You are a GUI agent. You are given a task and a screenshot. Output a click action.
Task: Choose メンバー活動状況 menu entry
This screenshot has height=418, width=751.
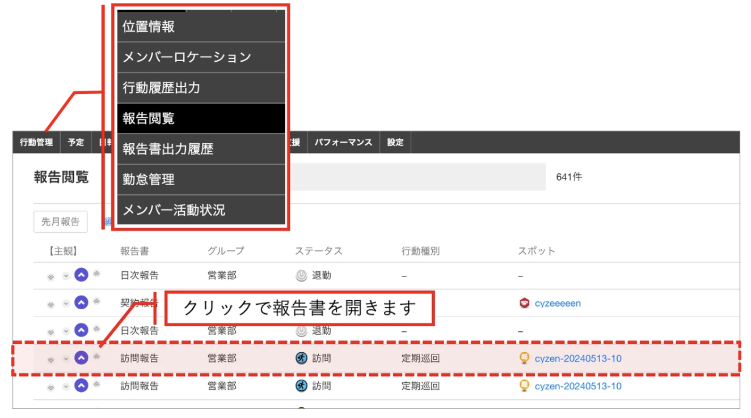[x=201, y=210]
